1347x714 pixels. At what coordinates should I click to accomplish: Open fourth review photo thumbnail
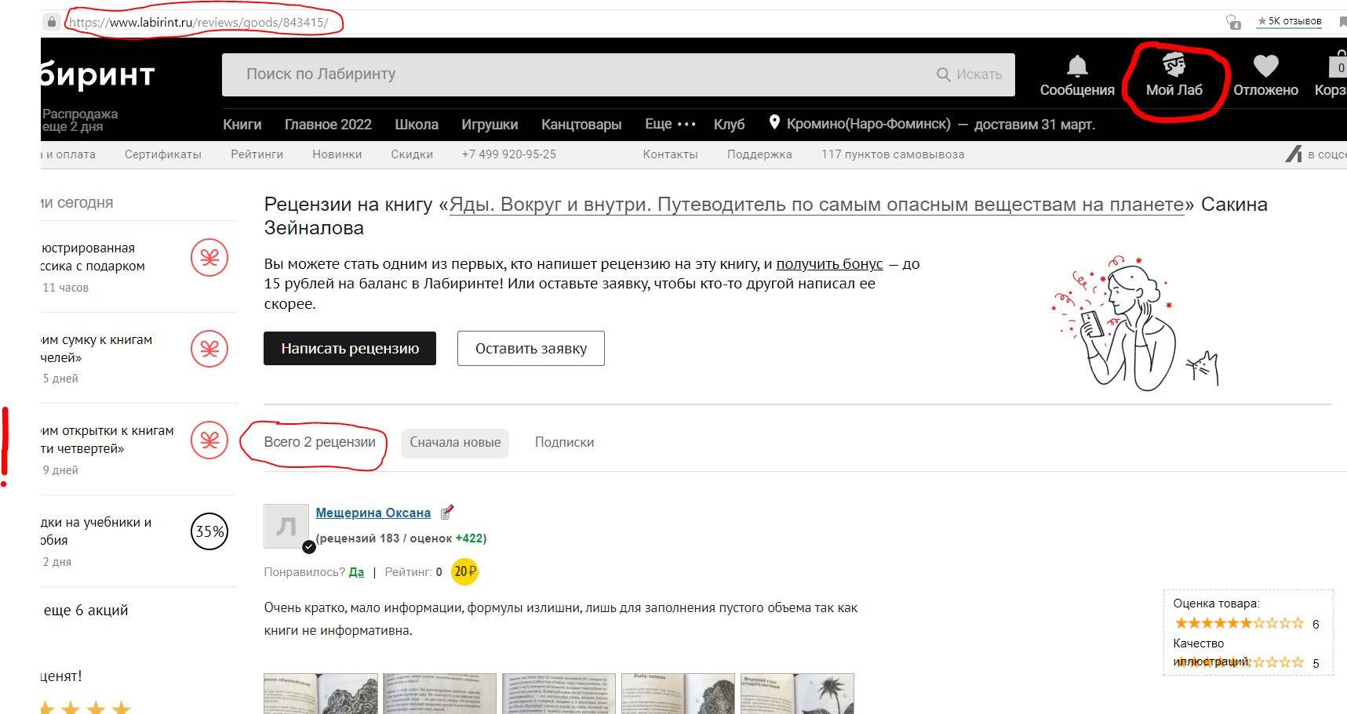tap(679, 694)
